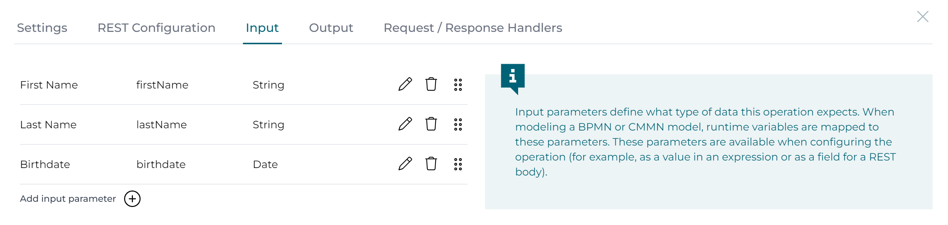Screen dimensions: 948x225
Task: Open Request / Response Handlers tab
Action: click(473, 28)
